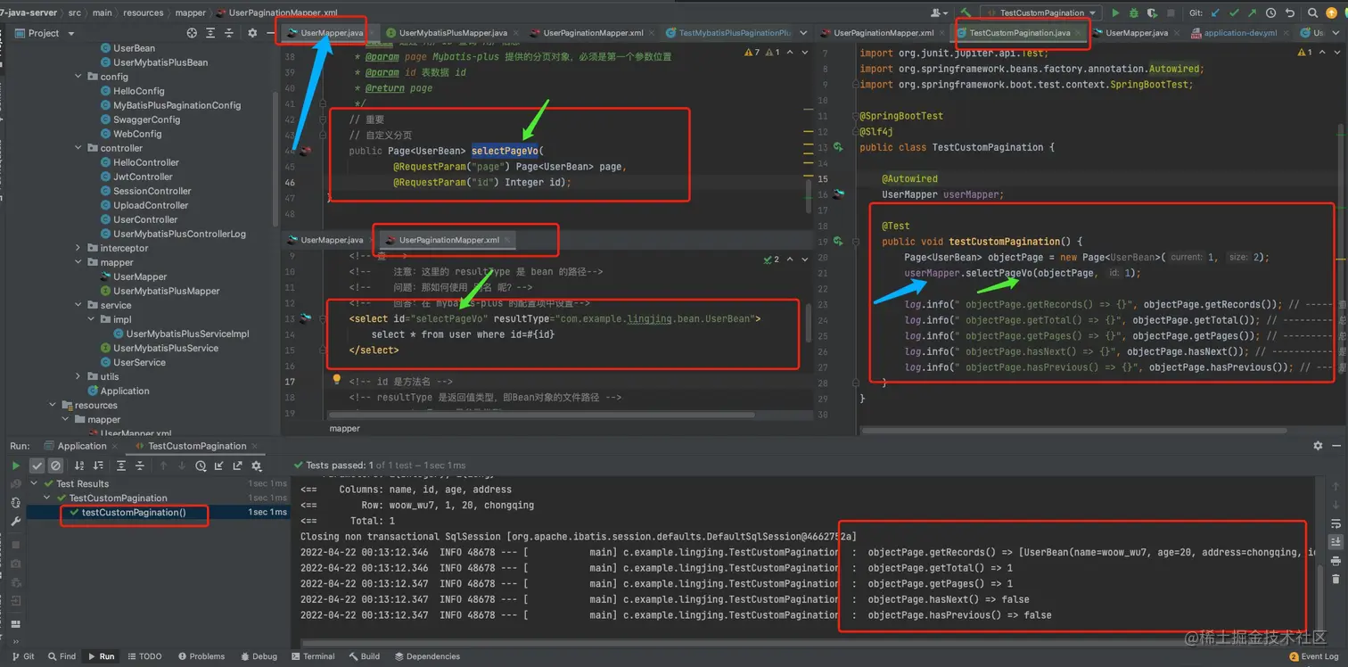
Task: Toggle soft-wrap icon in console right gutter
Action: [x=1336, y=524]
